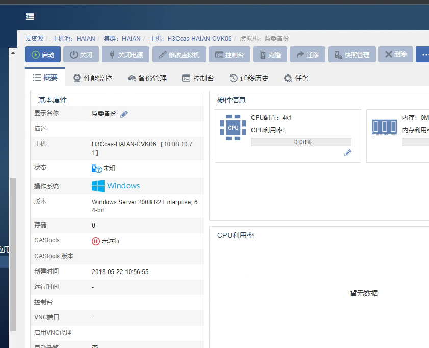
Task: Switch to the 备份管理 tab
Action: pyautogui.click(x=147, y=78)
